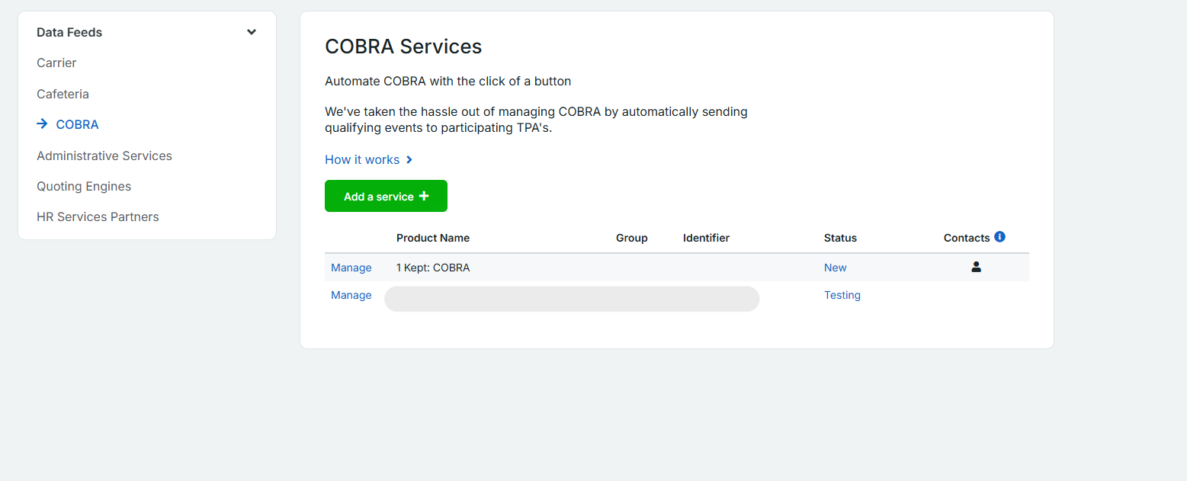Screen dimensions: 1187x481
Task: Click the plus icon on Add a service
Action: (x=424, y=196)
